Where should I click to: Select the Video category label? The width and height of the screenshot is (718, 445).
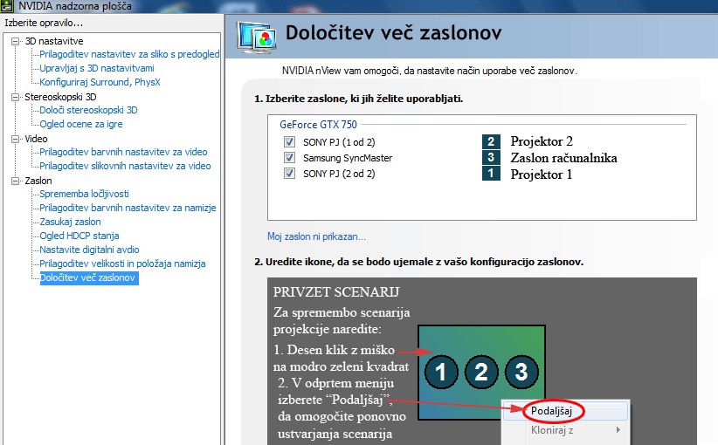tap(36, 139)
